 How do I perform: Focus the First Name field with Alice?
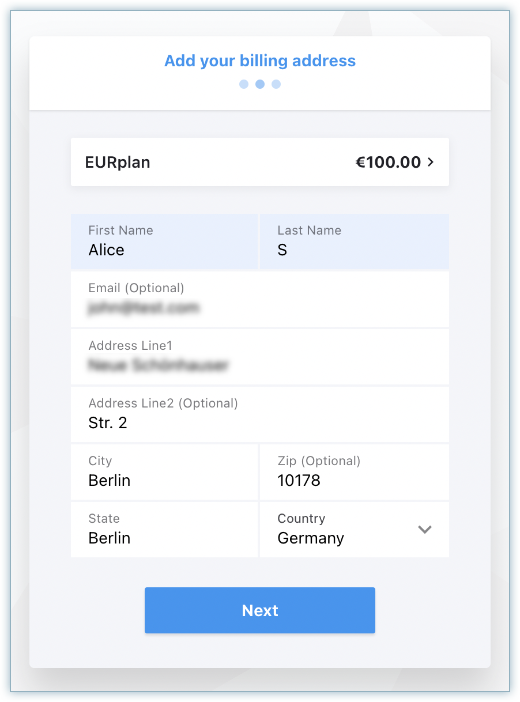(164, 250)
